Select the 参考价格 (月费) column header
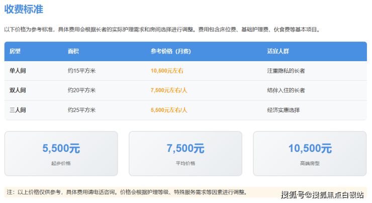This screenshot has height=203, width=372. coord(171,51)
